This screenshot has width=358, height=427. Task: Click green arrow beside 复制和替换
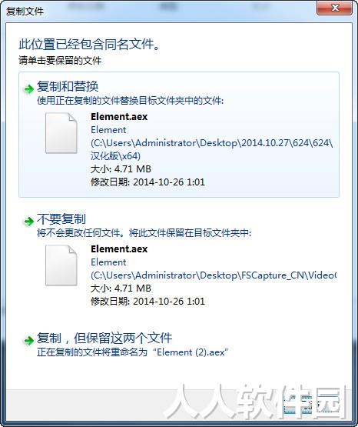tap(28, 88)
